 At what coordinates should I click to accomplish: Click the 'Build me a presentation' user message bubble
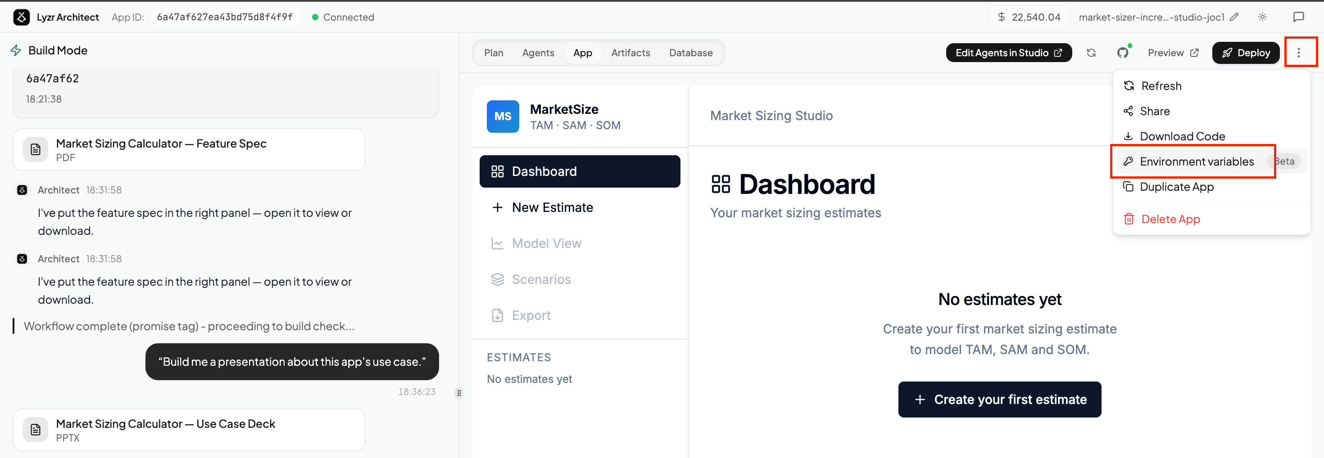pyautogui.click(x=292, y=361)
